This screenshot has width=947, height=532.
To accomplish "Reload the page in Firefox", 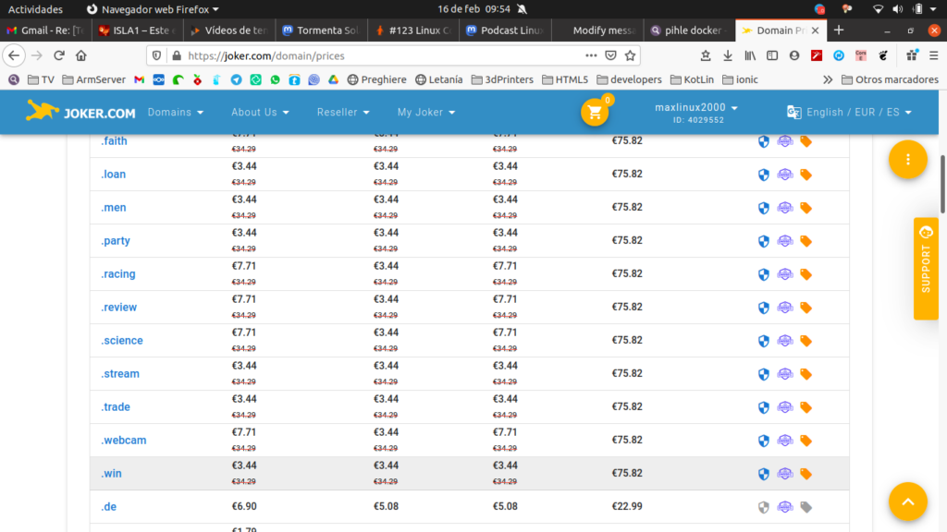I will click(x=58, y=55).
